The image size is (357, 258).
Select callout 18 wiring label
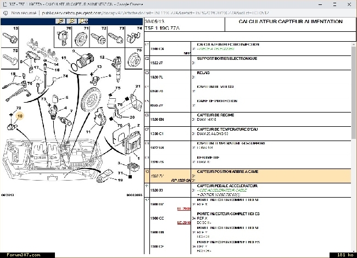[13, 74]
